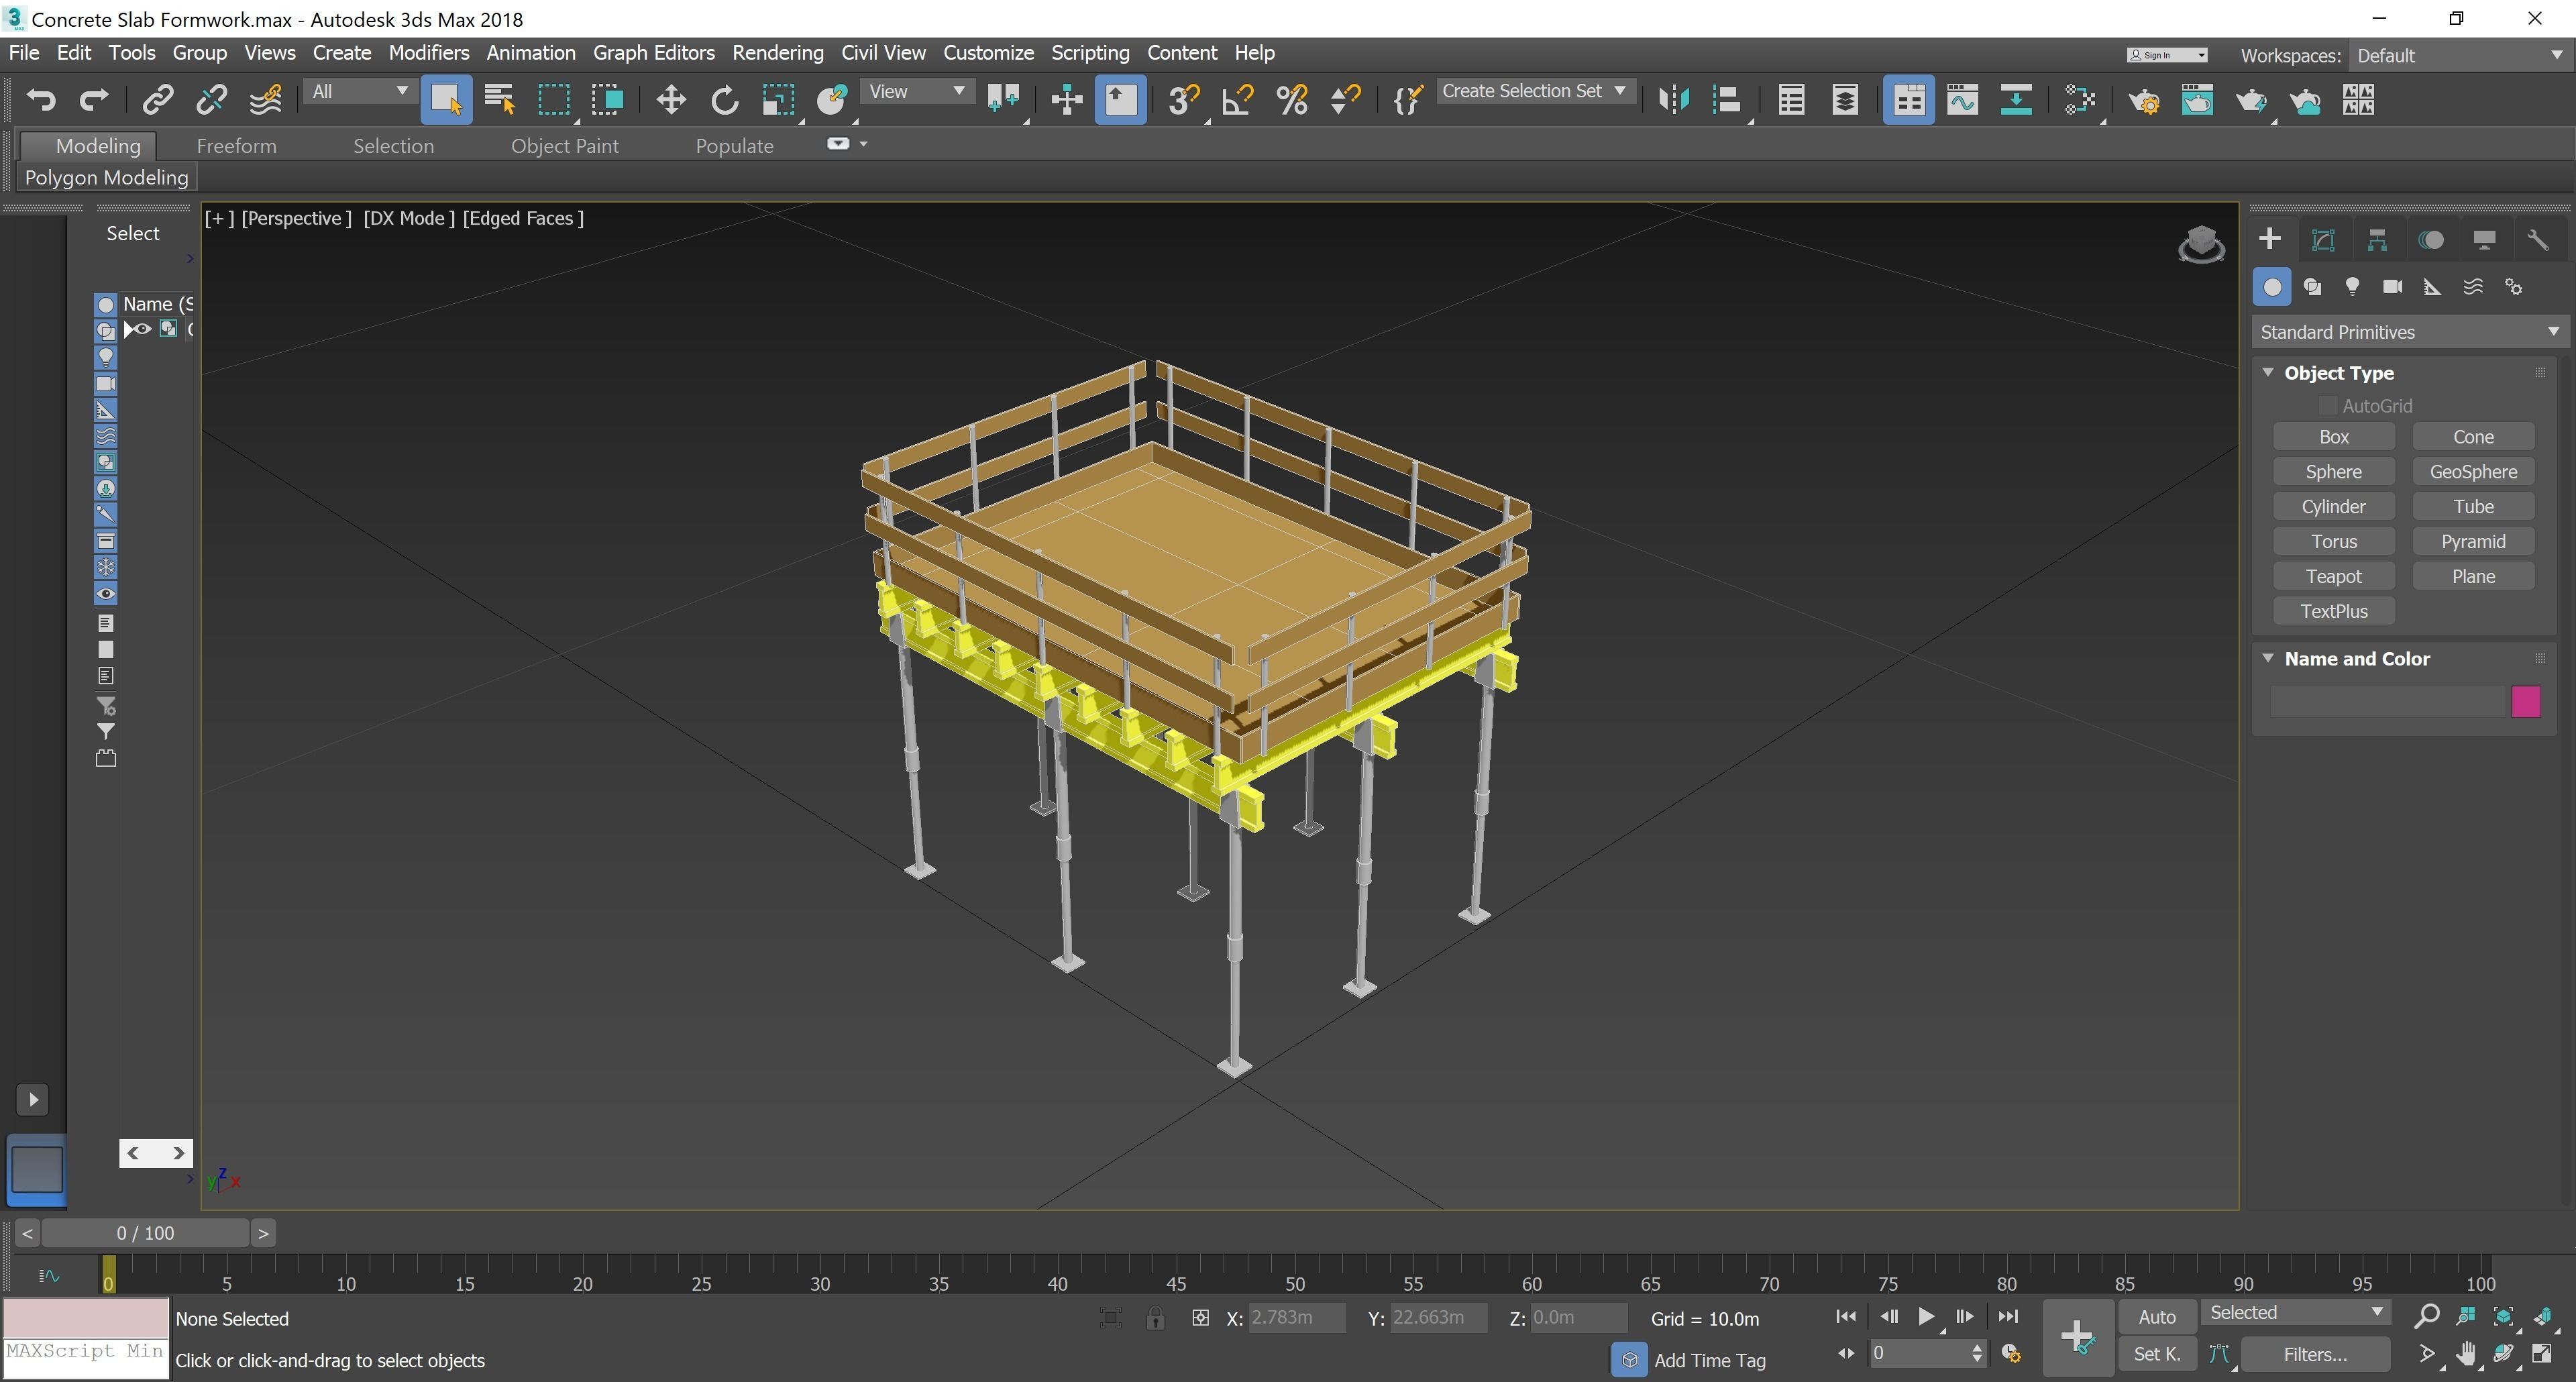2576x1382 pixels.
Task: Toggle Set Key mode button
Action: (2156, 1355)
